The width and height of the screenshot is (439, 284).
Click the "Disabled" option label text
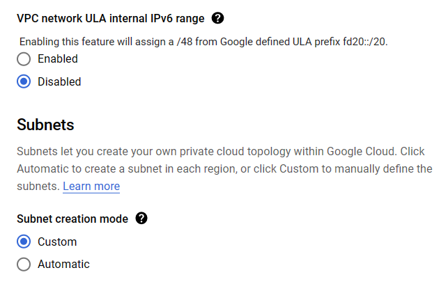tap(59, 81)
